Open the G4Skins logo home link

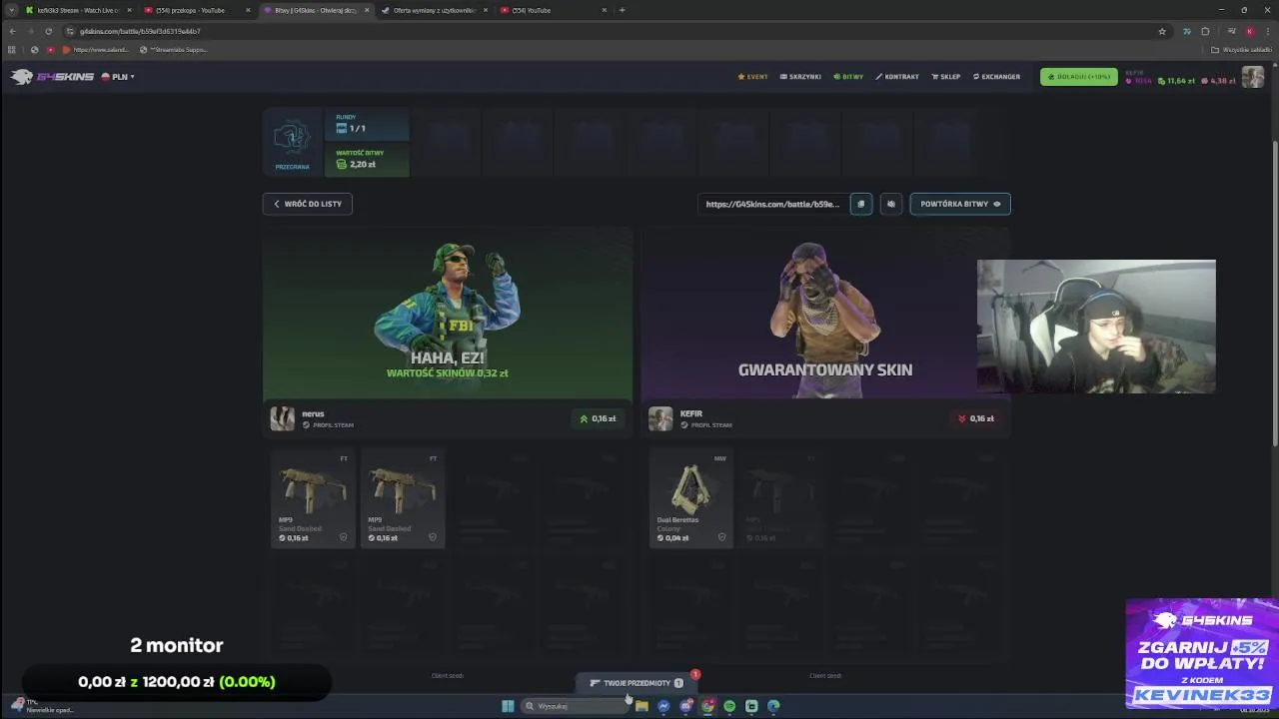pyautogui.click(x=52, y=77)
